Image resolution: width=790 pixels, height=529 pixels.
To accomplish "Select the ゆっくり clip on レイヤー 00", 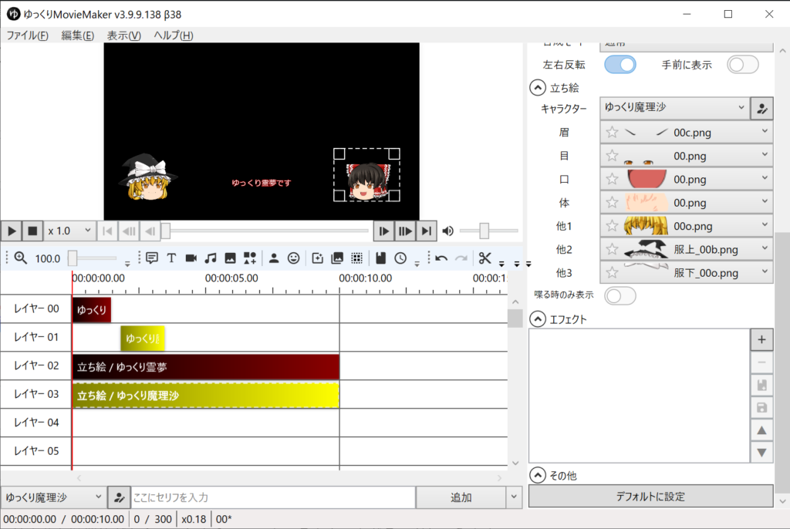I will tap(92, 310).
